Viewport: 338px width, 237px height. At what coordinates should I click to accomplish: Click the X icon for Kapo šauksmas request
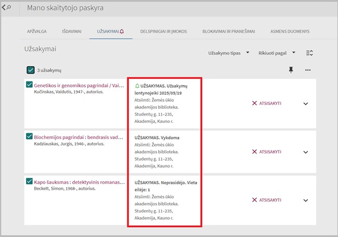click(x=254, y=200)
